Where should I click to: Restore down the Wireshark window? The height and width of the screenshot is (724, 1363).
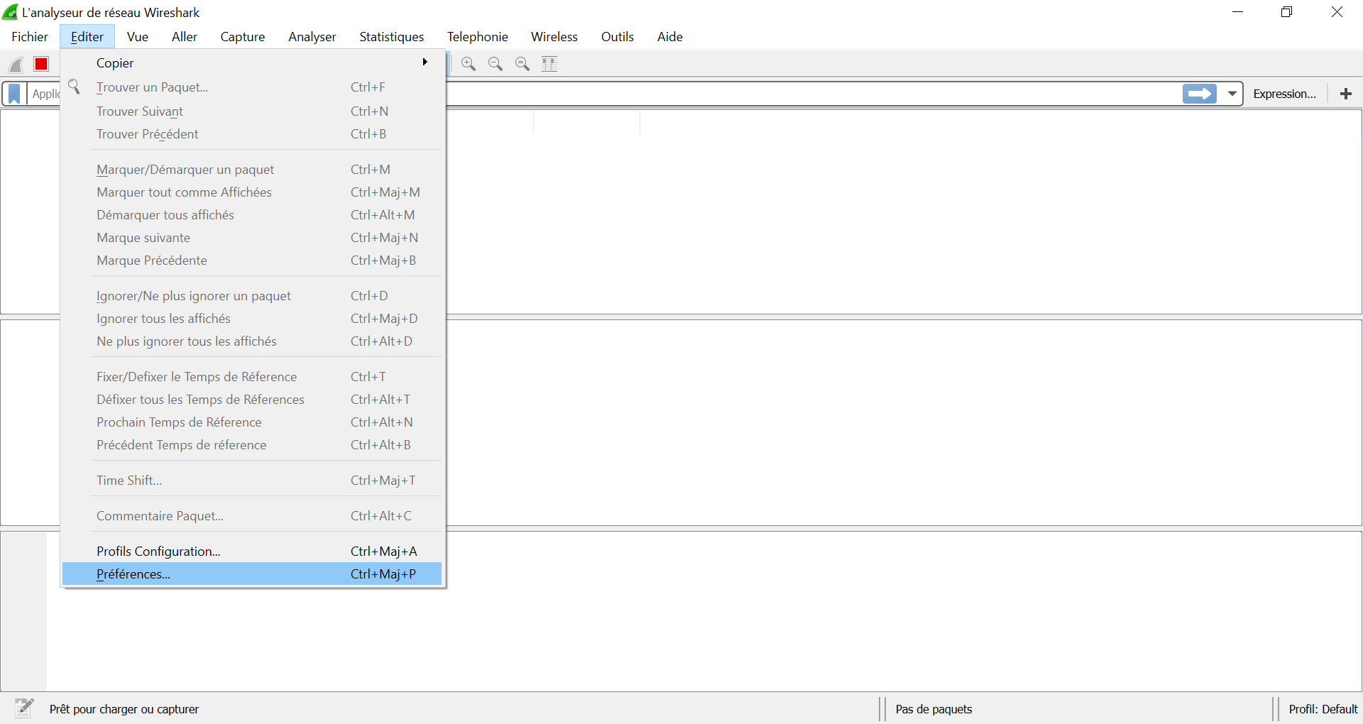pos(1287,12)
